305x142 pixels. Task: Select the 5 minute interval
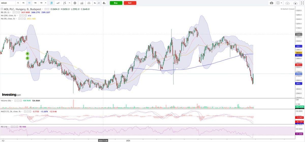(x=18, y=3)
